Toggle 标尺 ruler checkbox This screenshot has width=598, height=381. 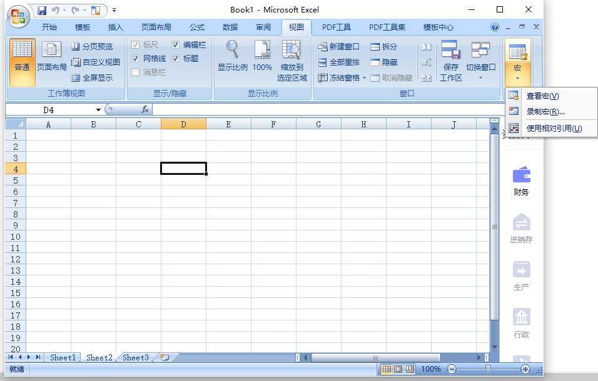(x=135, y=45)
